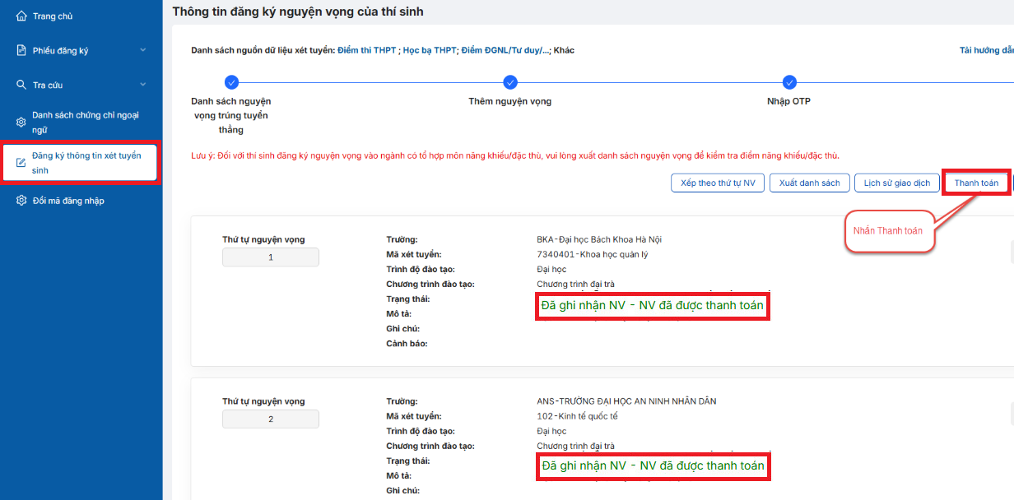The height and width of the screenshot is (500, 1014).
Task: Click the Nhập OTP step label
Action: click(789, 101)
